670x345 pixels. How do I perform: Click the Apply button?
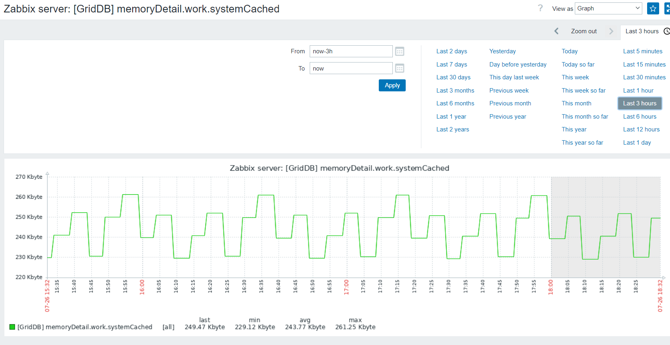coord(392,85)
